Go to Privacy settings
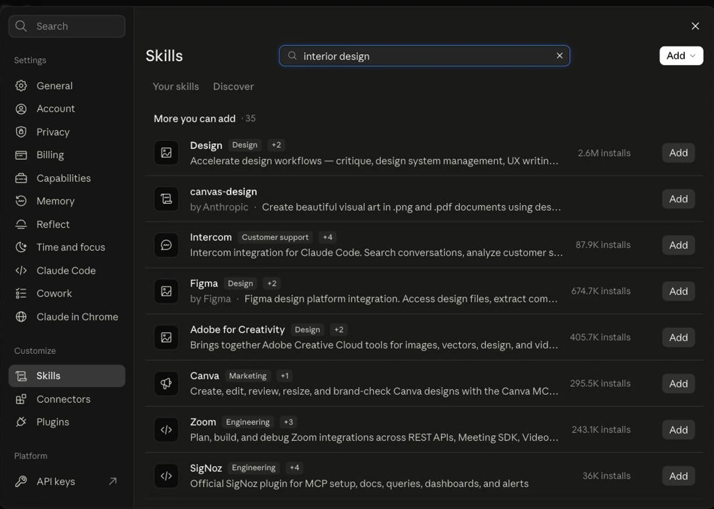 (x=67, y=132)
